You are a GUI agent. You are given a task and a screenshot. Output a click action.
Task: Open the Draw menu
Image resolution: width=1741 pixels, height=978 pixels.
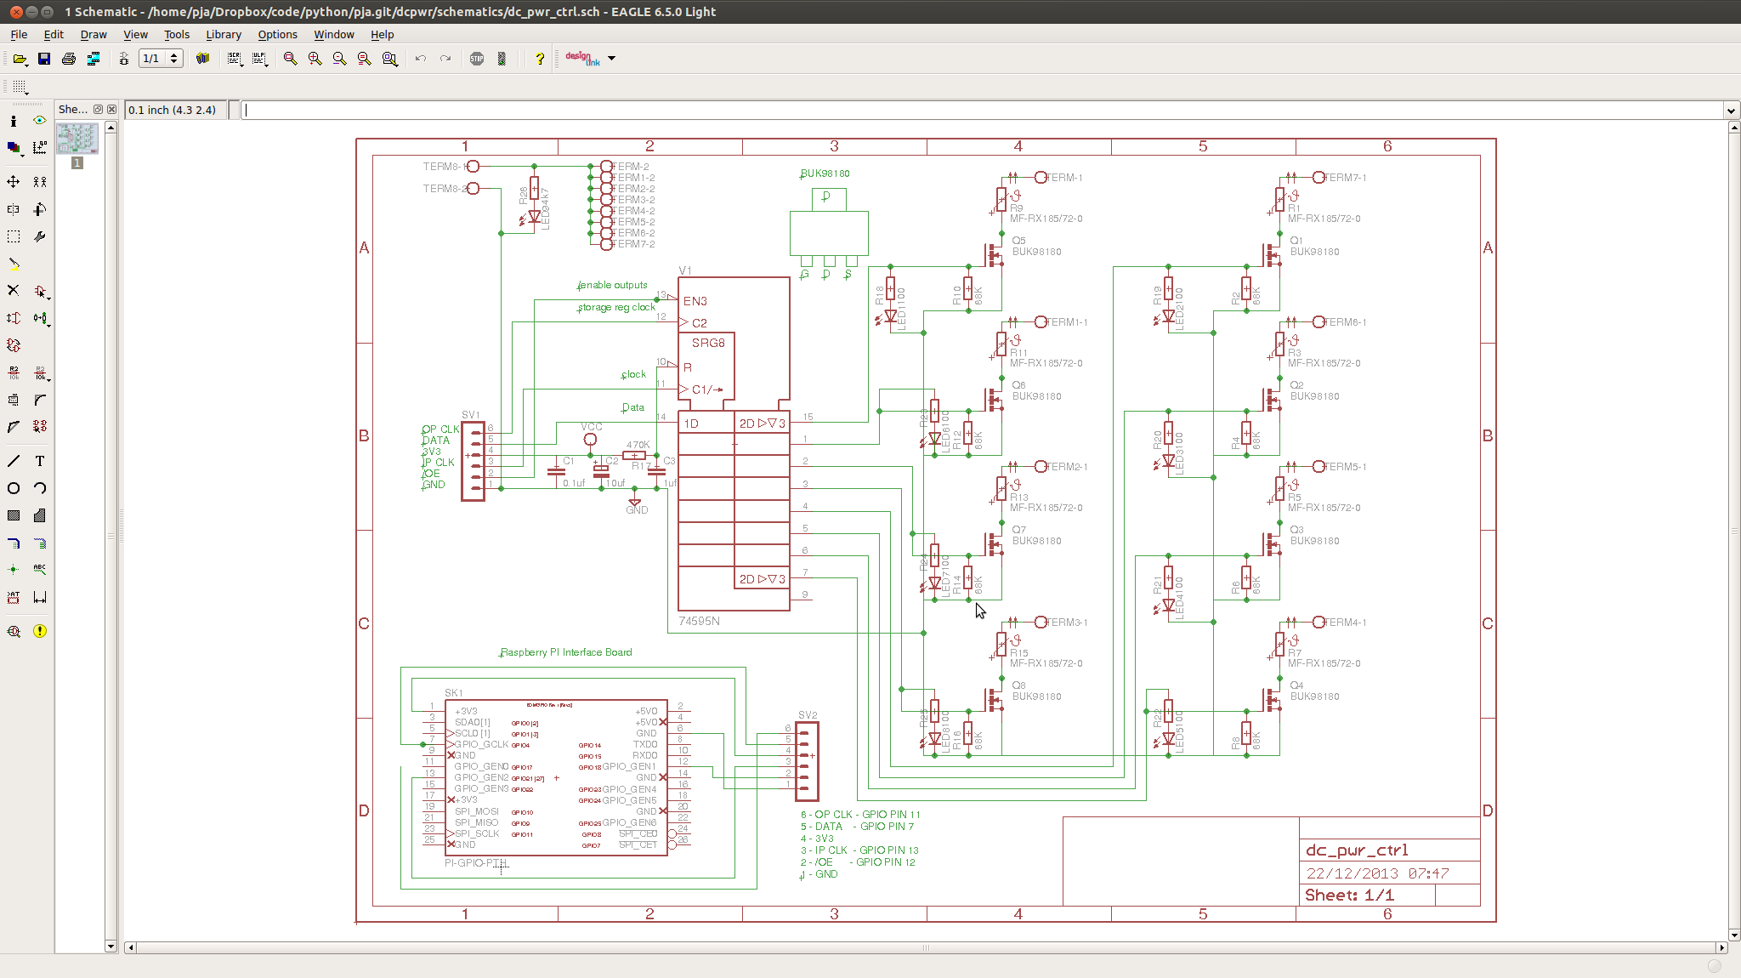pos(94,35)
